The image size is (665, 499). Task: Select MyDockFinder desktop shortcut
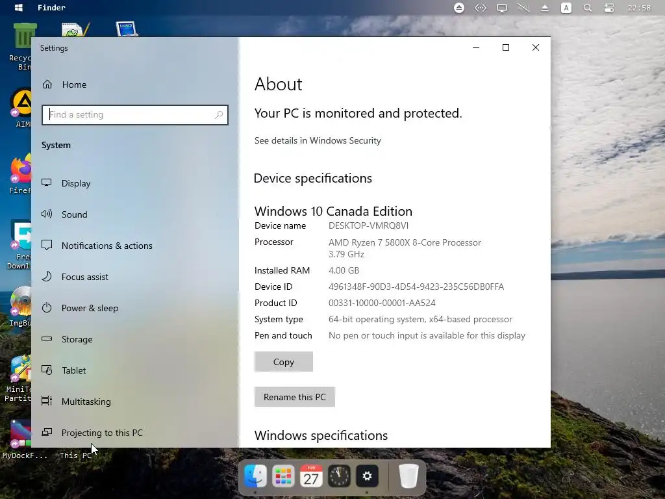pyautogui.click(x=22, y=439)
